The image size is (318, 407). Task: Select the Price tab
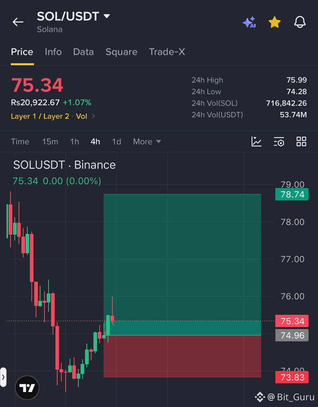tap(22, 52)
